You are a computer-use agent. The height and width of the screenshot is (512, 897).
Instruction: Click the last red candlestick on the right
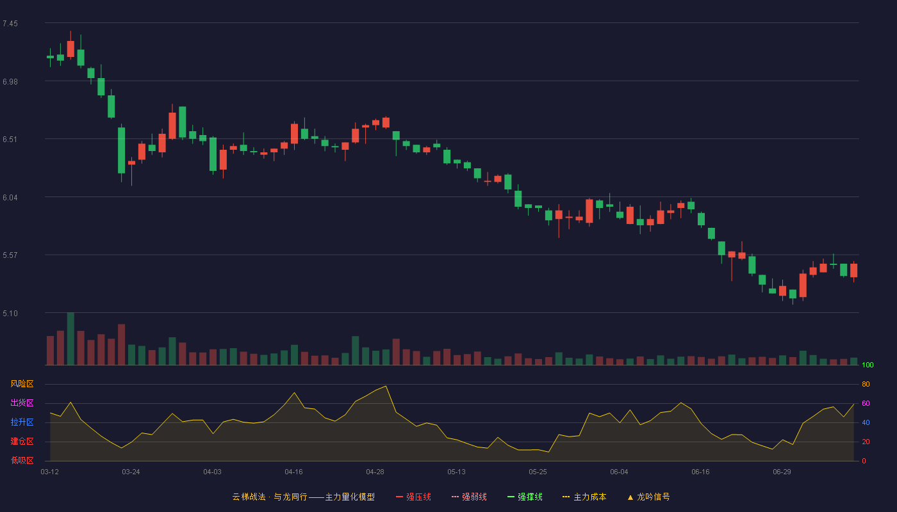(853, 270)
